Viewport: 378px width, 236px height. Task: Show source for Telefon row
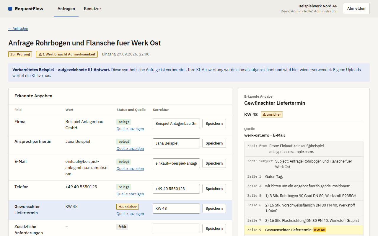coord(130,194)
